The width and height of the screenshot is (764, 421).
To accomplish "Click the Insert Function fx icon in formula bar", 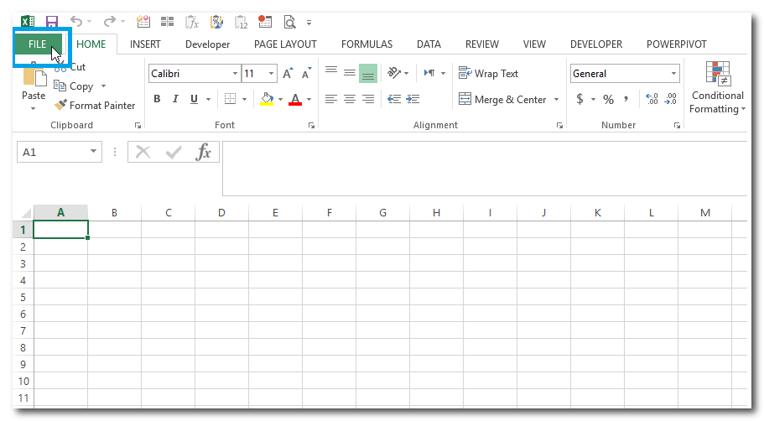I will (203, 152).
